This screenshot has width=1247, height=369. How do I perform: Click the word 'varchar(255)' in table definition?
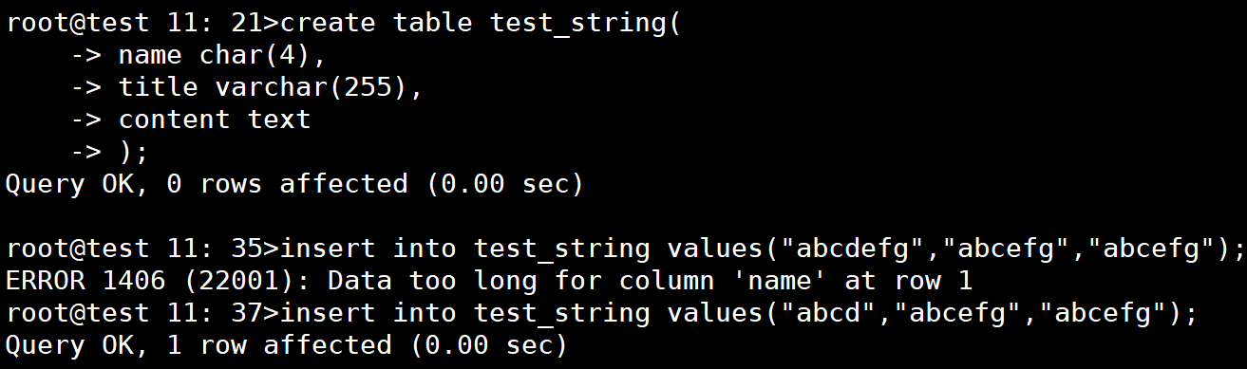[311, 88]
